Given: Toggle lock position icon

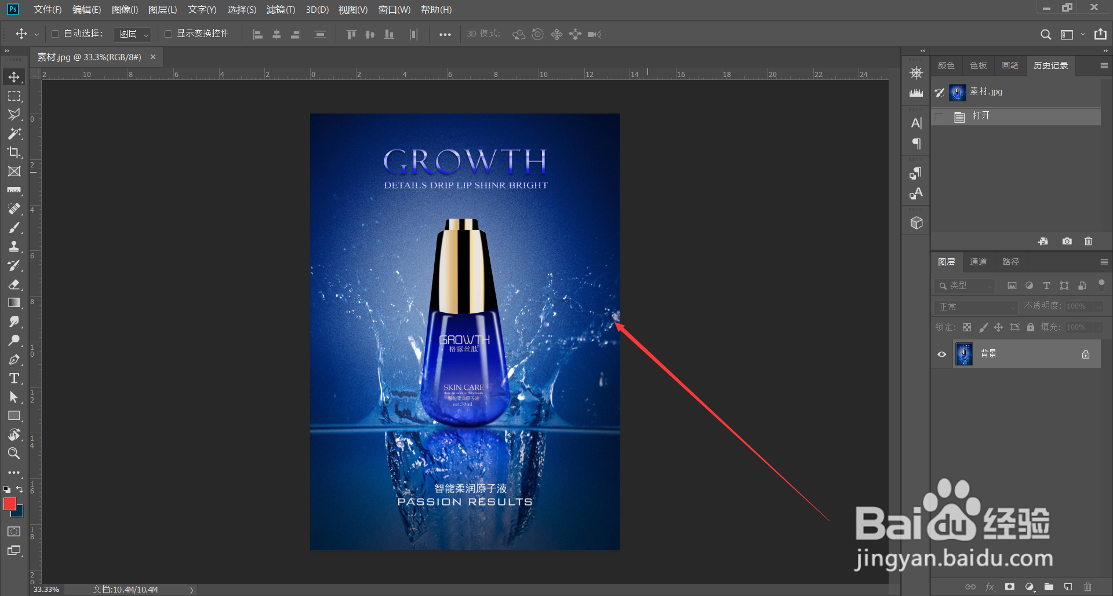Looking at the screenshot, I should (x=998, y=327).
